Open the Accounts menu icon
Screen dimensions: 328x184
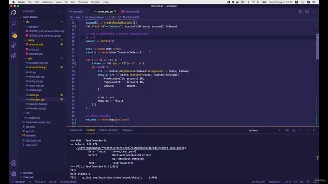[x=14, y=163]
